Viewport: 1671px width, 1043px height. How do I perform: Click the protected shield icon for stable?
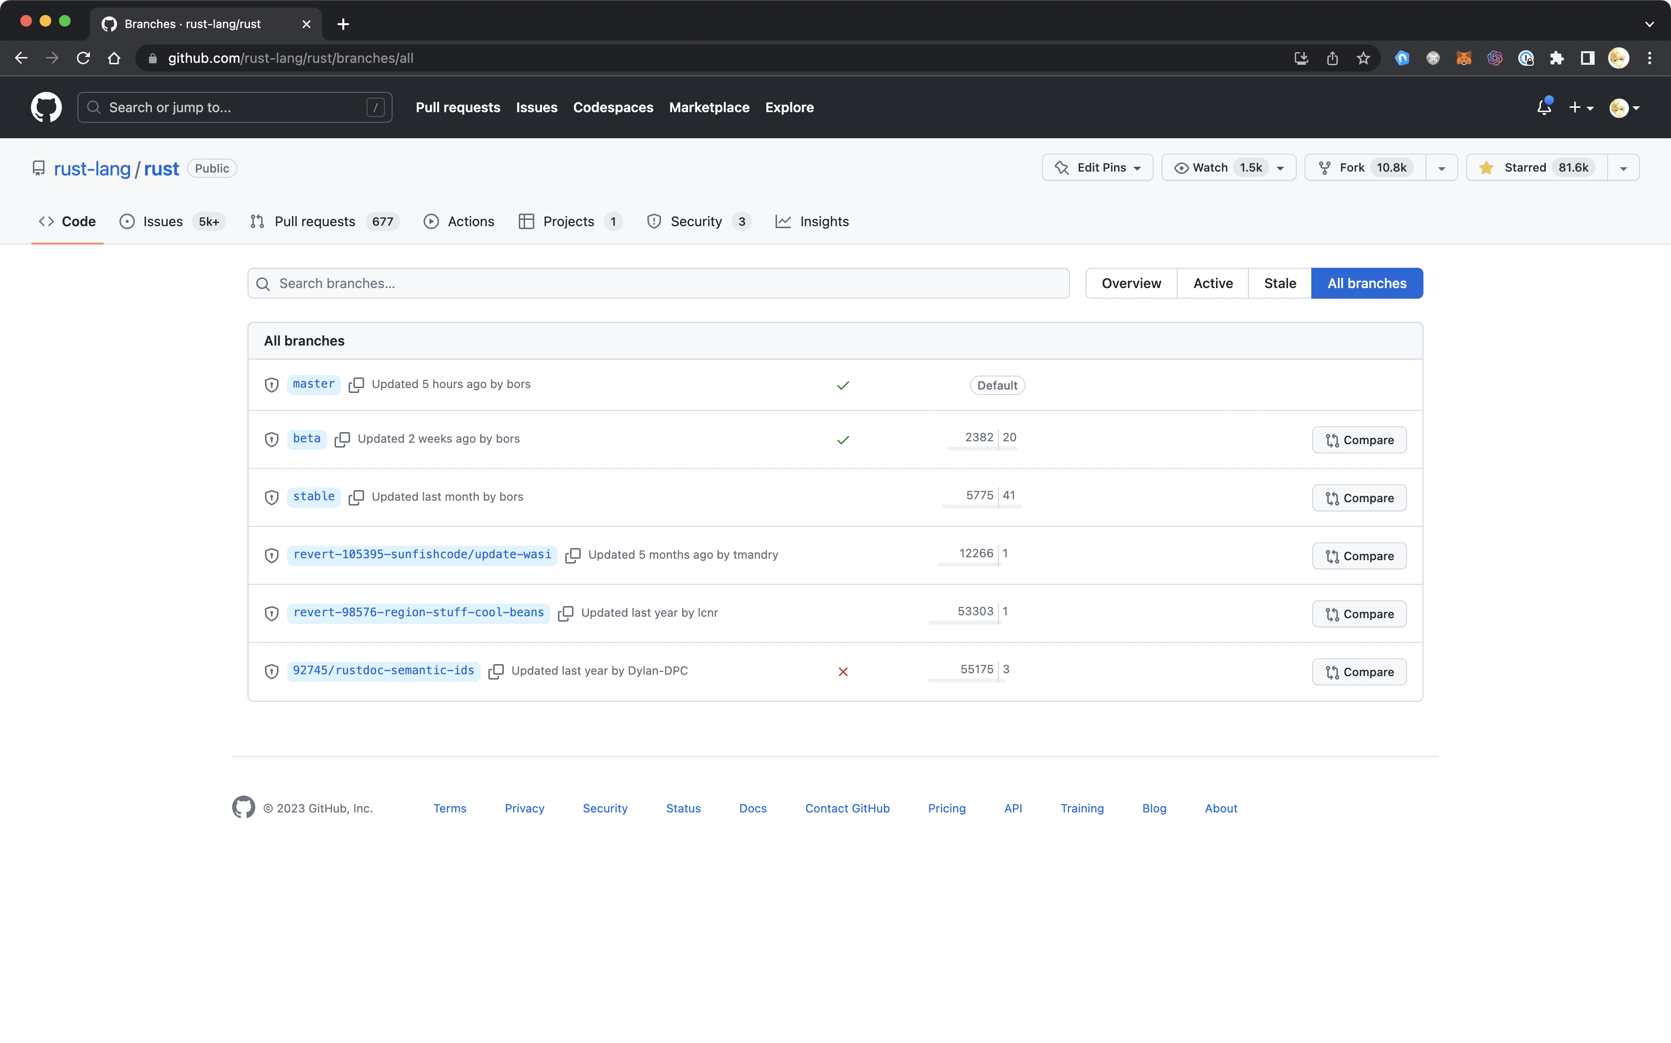(272, 497)
